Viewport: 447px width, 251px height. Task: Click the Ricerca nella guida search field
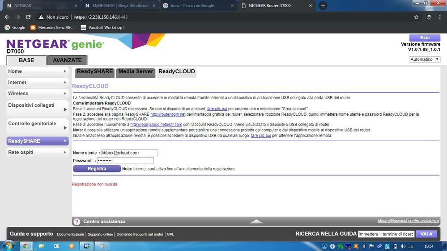[386, 234]
